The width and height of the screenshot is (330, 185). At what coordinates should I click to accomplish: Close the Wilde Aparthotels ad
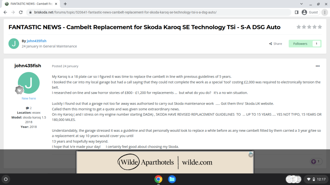(251, 155)
